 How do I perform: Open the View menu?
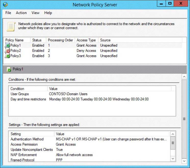(35, 13)
